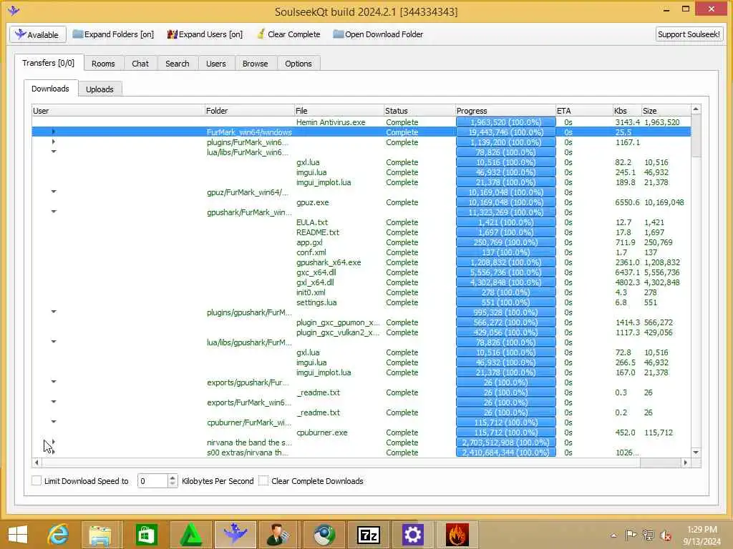Open Windows Start button
733x549 pixels.
(18, 535)
